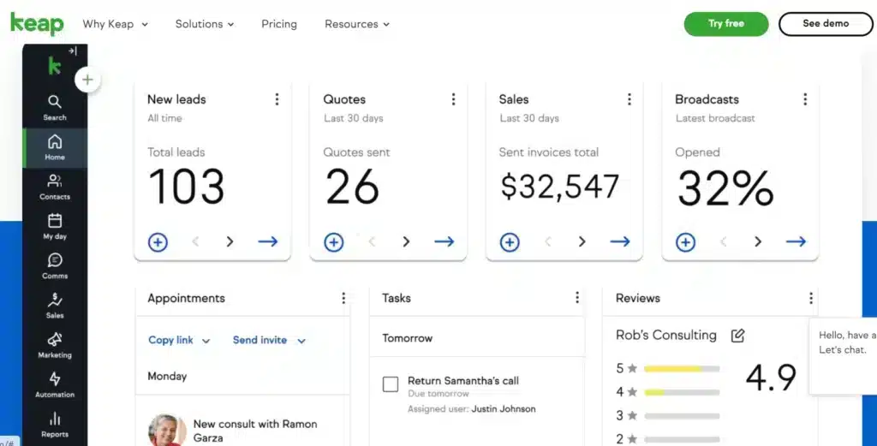Viewport: 877px width, 446px height.
Task: Go to previous stat in New leads card
Action: 196,241
